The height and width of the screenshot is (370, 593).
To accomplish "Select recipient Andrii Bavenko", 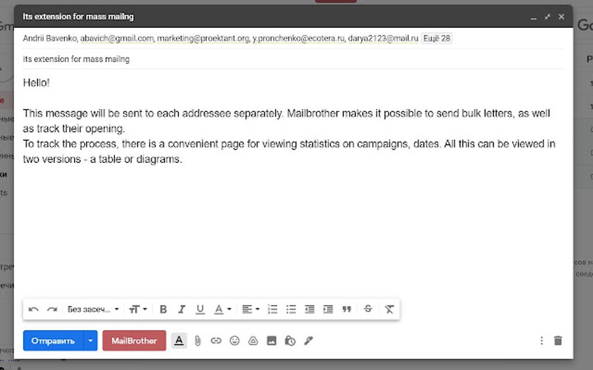I will tap(49, 38).
